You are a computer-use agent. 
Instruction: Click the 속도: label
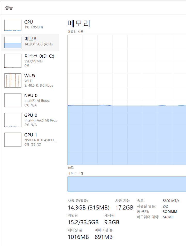[x=141, y=201]
